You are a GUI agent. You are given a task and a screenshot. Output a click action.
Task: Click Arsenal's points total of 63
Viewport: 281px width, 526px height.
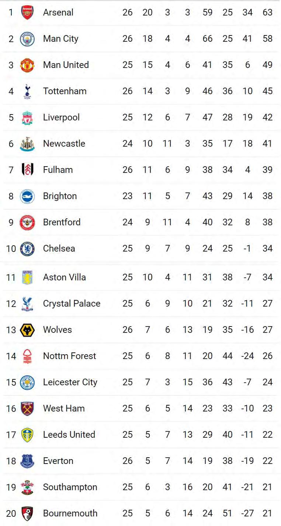tap(267, 13)
